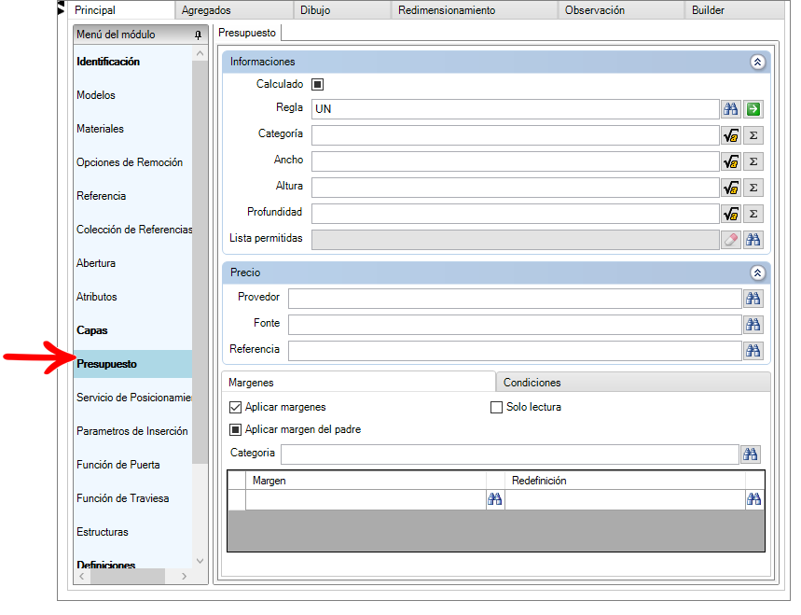The width and height of the screenshot is (801, 615).
Task: Click sigma button in Profundidad row
Action: click(753, 214)
